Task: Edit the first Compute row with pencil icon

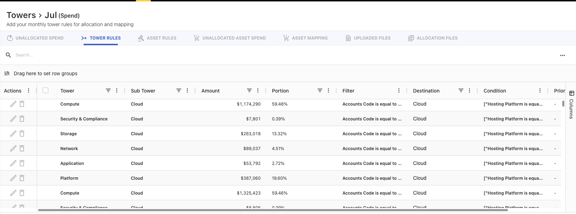Action: coord(13,104)
